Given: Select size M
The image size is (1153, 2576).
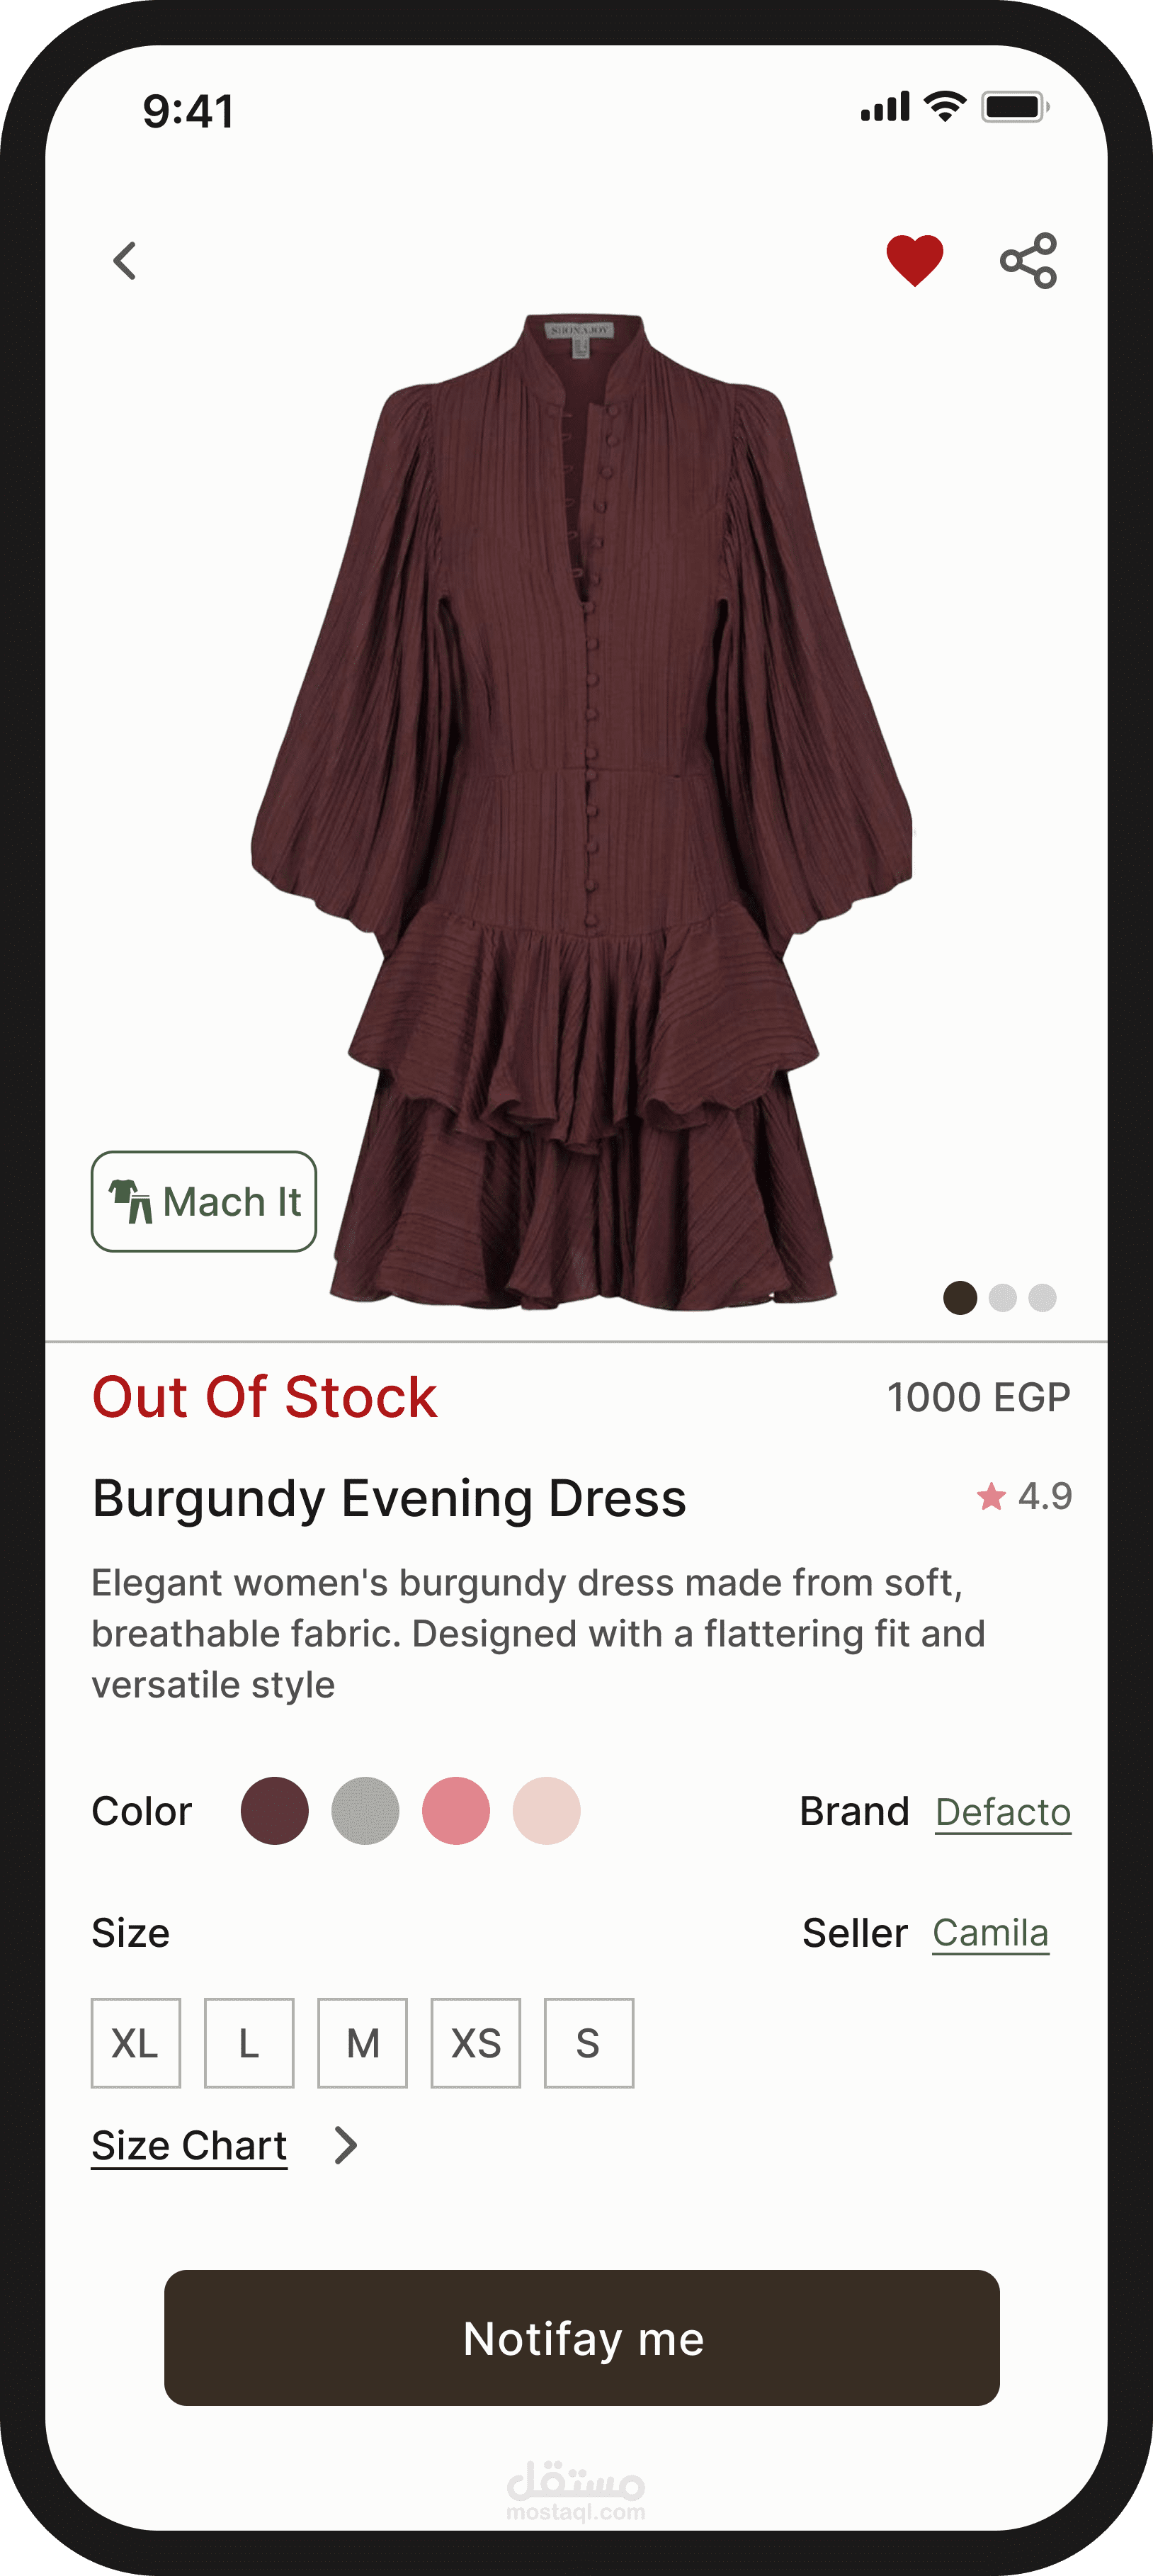Looking at the screenshot, I should (362, 2043).
